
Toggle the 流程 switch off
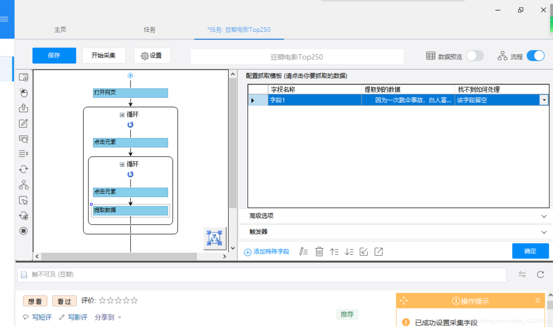click(x=535, y=56)
